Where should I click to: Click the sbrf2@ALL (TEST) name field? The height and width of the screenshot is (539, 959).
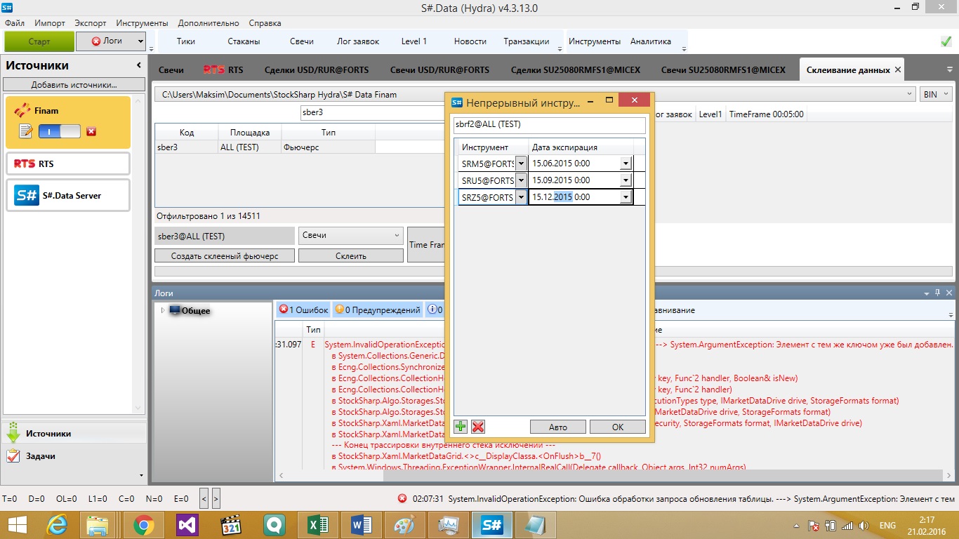[549, 124]
